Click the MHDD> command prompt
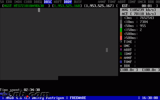 (5, 94)
